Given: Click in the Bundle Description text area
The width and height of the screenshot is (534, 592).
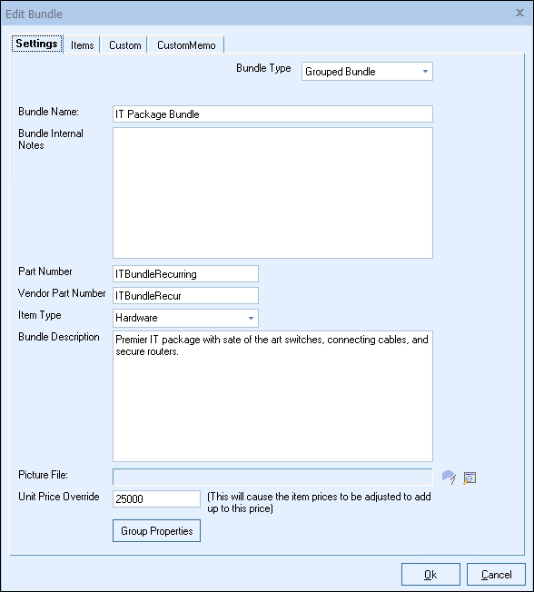Looking at the screenshot, I should [x=272, y=397].
